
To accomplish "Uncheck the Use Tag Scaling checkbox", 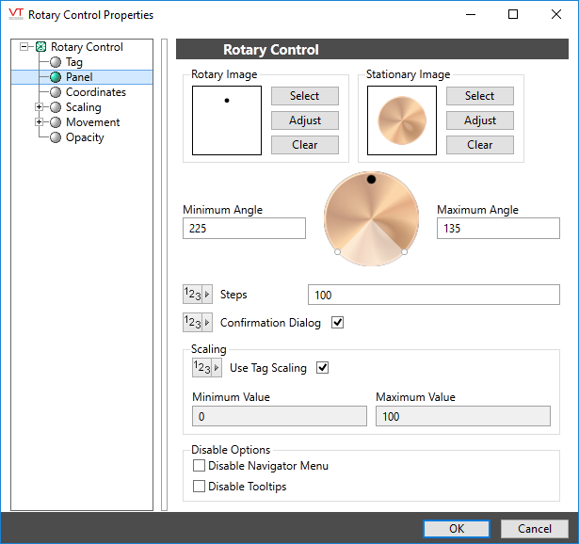I will 323,368.
